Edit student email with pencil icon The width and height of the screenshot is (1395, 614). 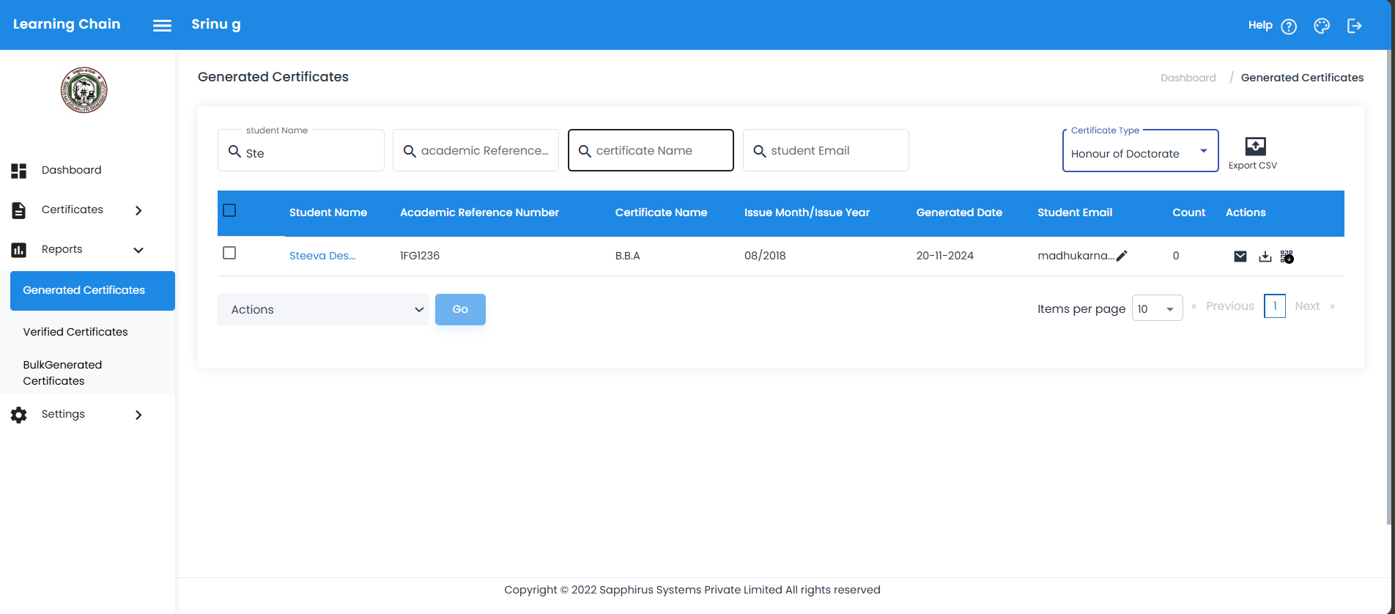1122,256
